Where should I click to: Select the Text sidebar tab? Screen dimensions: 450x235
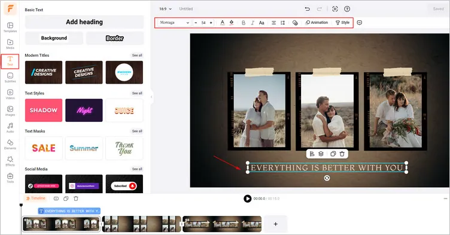(x=10, y=61)
